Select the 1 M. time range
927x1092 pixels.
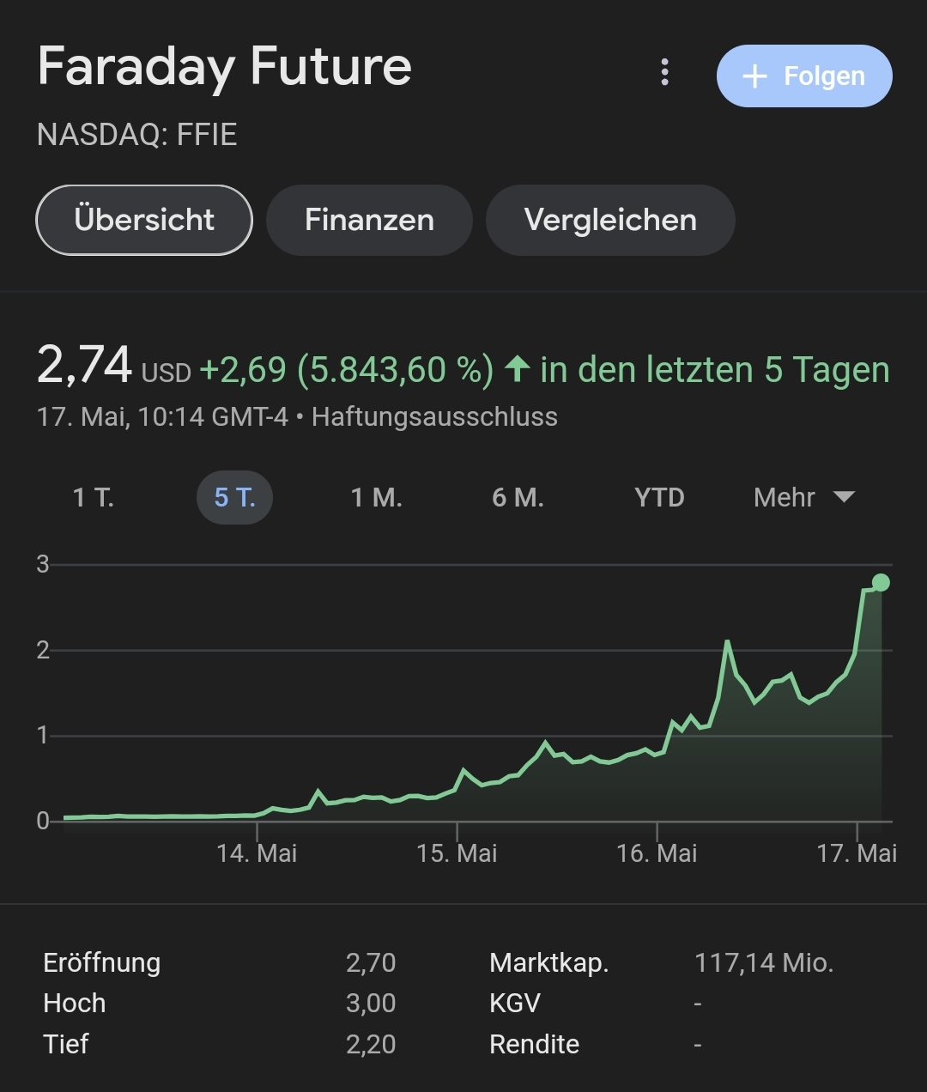point(377,498)
